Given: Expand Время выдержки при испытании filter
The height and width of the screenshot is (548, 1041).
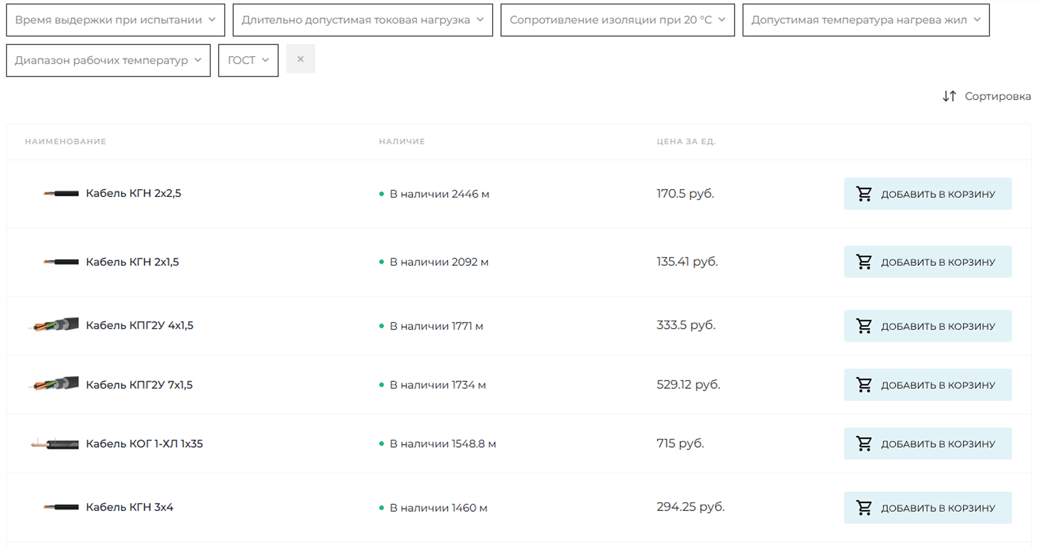Looking at the screenshot, I should tap(116, 20).
